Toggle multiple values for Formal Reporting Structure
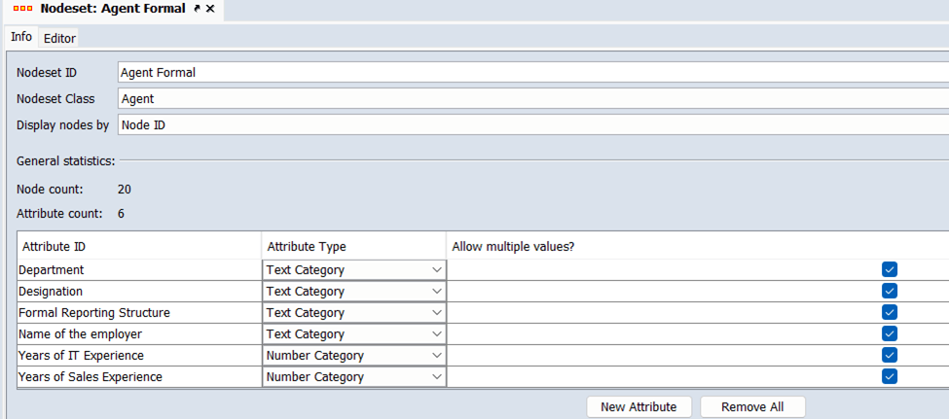 (x=889, y=313)
